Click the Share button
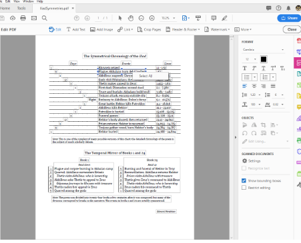 pos(289,18)
